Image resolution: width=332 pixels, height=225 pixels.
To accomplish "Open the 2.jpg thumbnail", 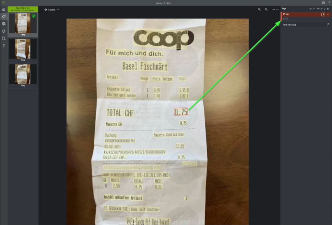I will 23,50.
